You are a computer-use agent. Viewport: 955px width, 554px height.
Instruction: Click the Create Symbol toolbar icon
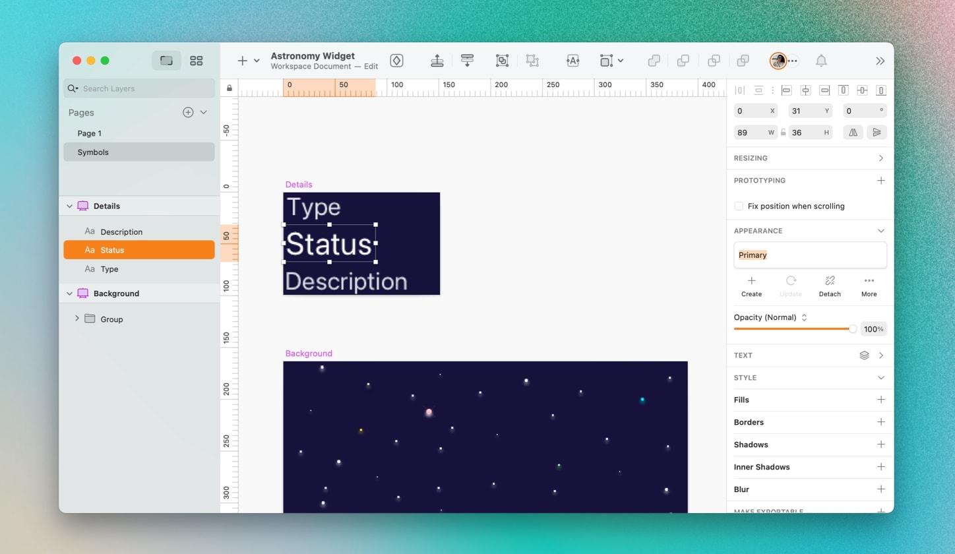click(x=396, y=61)
